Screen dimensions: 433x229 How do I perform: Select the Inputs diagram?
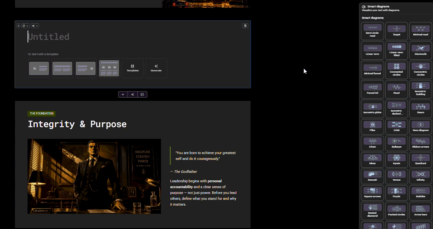[x=396, y=160]
